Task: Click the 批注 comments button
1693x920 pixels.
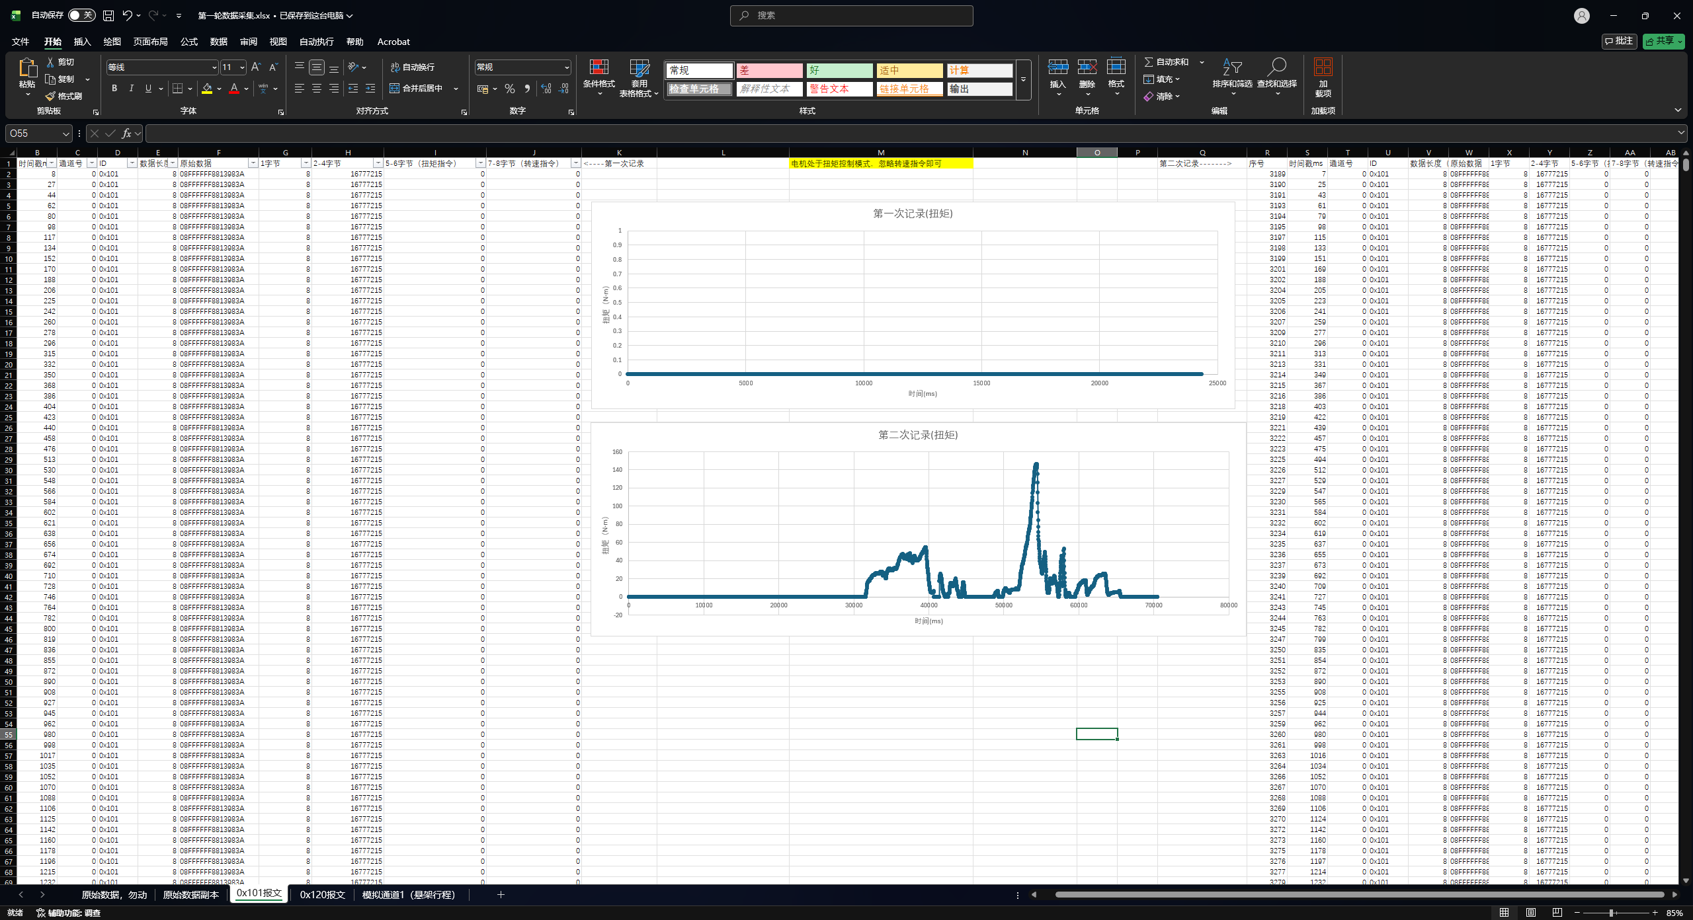Action: point(1618,41)
